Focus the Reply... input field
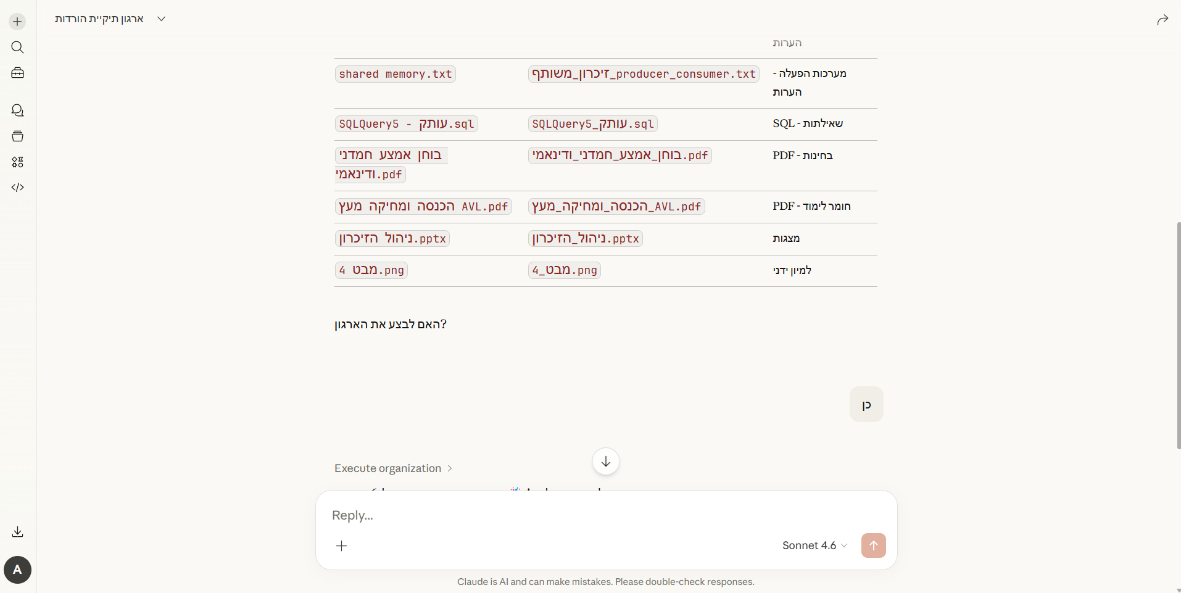This screenshot has width=1181, height=593. [605, 515]
